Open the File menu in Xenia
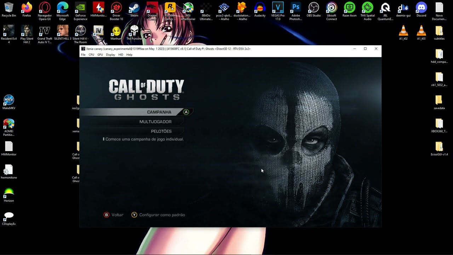This screenshot has width=453, height=255. [83, 55]
